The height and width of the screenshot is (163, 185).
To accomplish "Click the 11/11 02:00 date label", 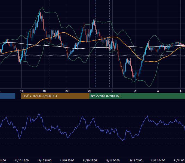I will point(135,160).
